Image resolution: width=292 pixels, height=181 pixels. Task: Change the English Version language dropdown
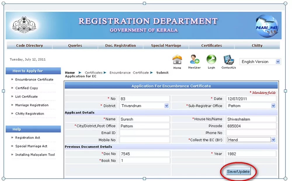point(260,62)
